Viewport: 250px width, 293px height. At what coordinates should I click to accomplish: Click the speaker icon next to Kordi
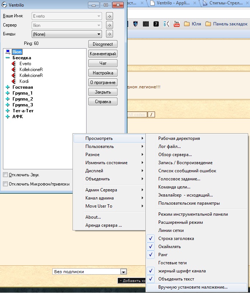point(14,81)
